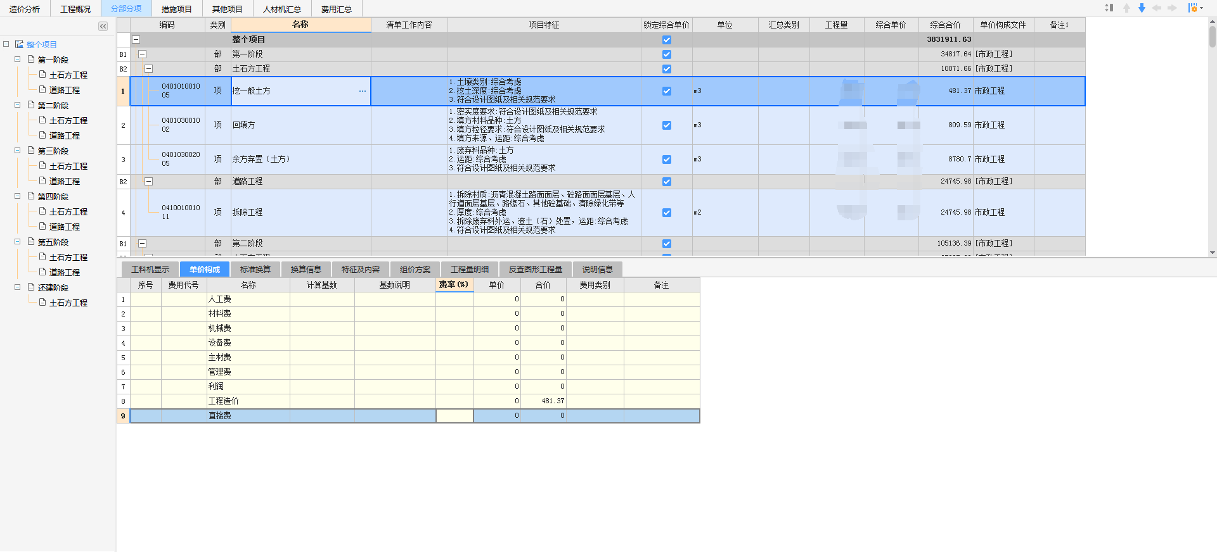The image size is (1217, 552).
Task: Show the 工料机显示 bottom tab
Action: pyautogui.click(x=150, y=269)
